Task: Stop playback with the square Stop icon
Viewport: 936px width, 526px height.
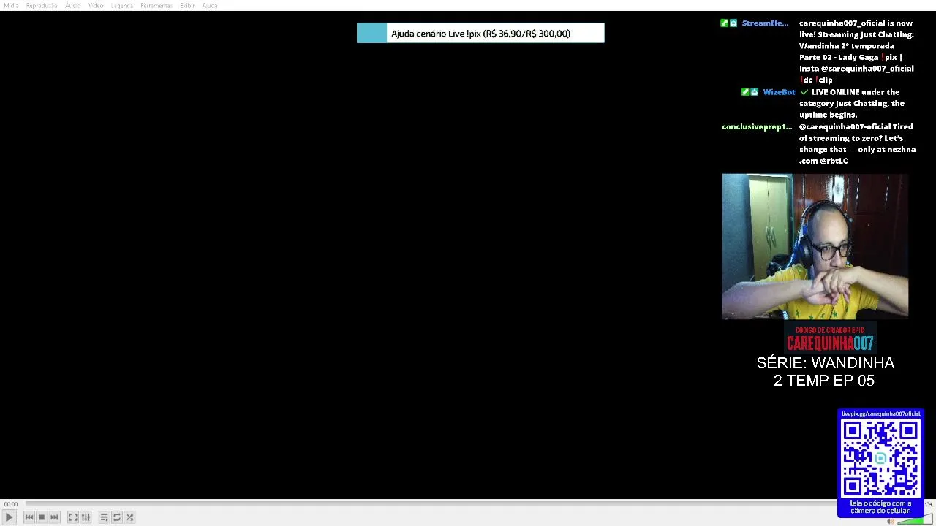Action: click(x=42, y=517)
